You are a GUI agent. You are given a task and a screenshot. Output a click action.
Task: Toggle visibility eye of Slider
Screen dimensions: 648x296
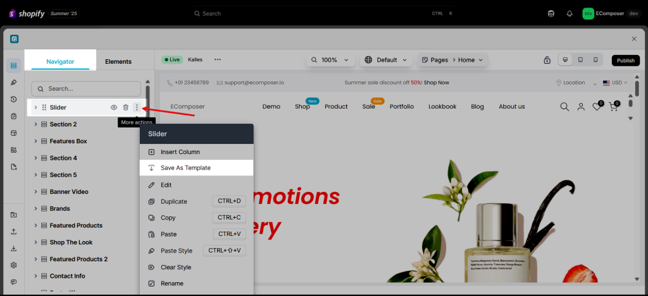[114, 107]
